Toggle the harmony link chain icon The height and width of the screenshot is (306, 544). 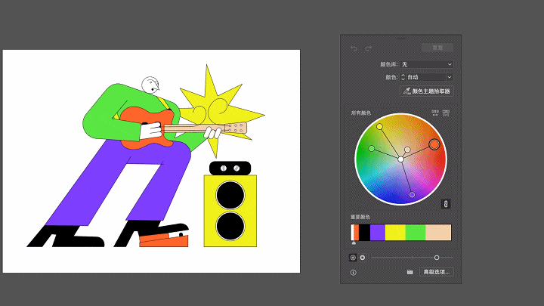(446, 203)
